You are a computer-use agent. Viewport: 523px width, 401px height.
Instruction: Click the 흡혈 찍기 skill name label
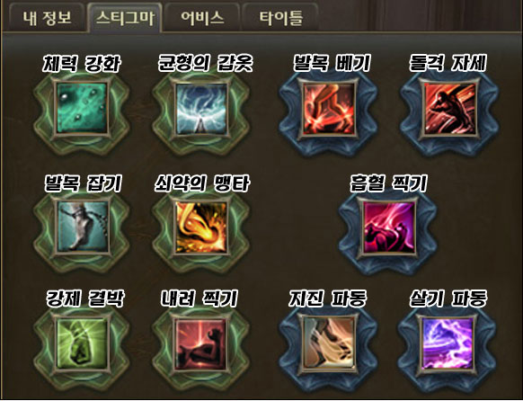coord(389,183)
